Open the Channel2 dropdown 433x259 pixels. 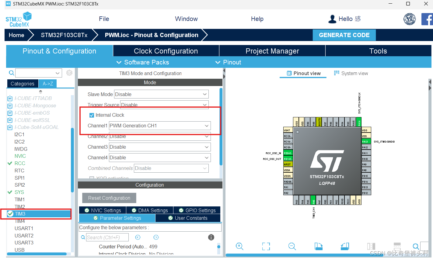(160, 136)
